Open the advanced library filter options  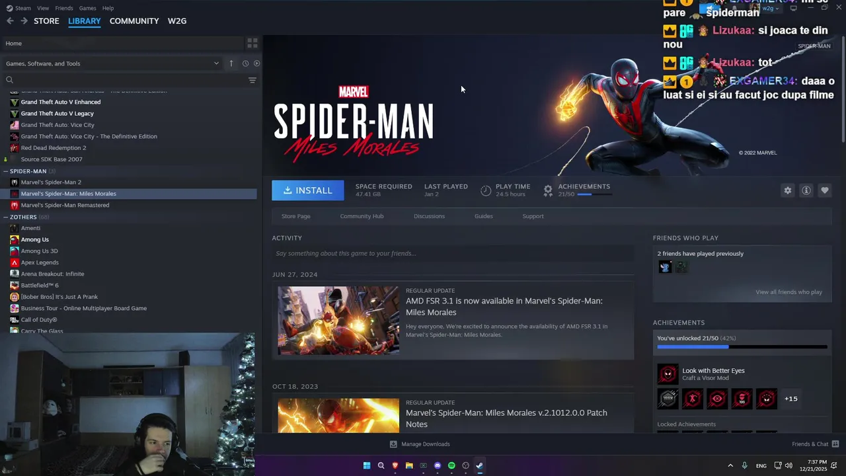[252, 80]
